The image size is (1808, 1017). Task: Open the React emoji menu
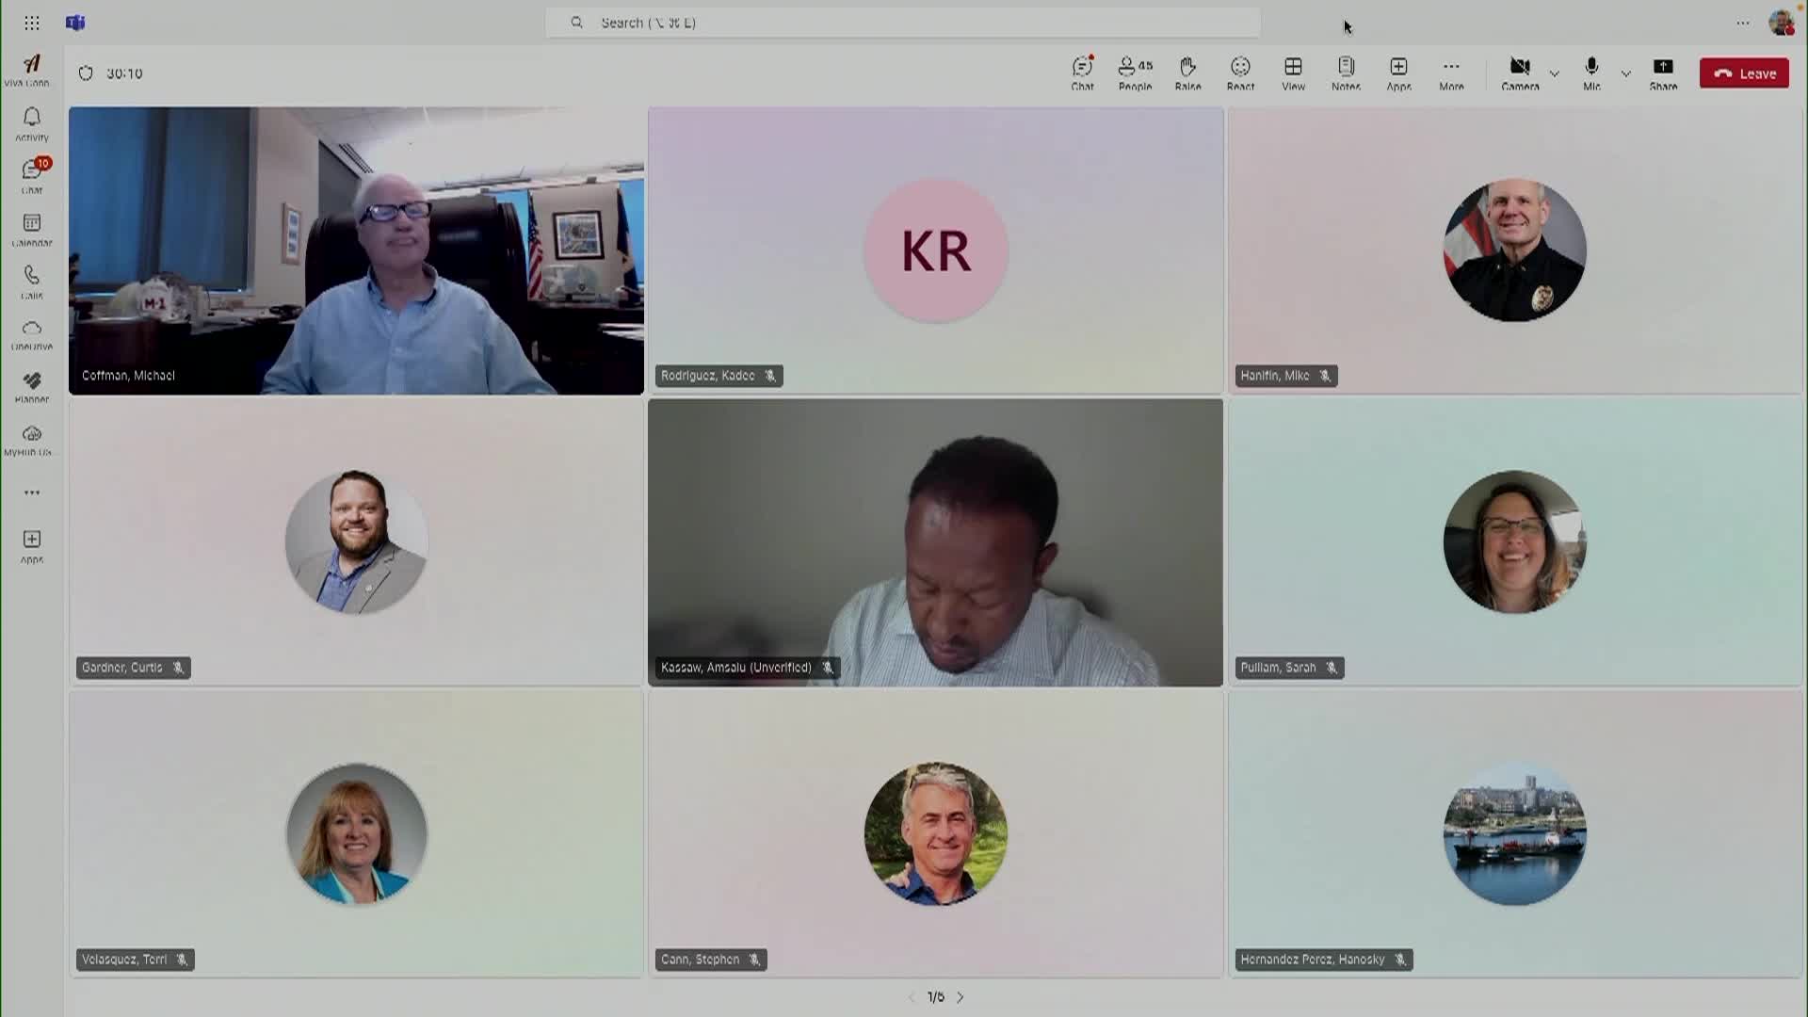(1240, 73)
